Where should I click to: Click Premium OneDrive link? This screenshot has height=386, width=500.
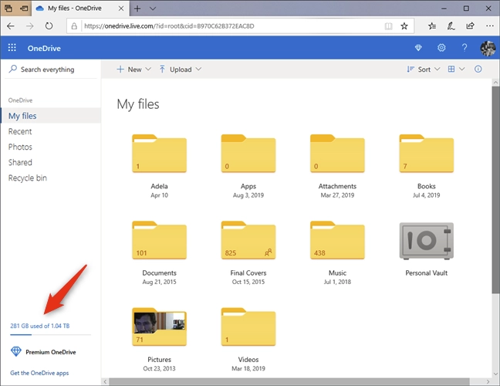tap(51, 352)
